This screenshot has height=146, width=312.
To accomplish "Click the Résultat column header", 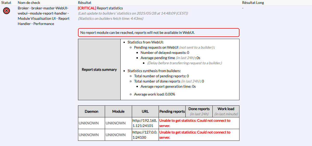I will coord(84,3).
